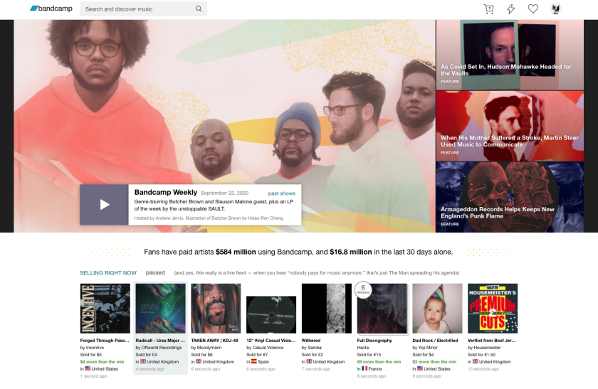
Task: Click the by Casual Violence artist text
Action: (x=265, y=348)
